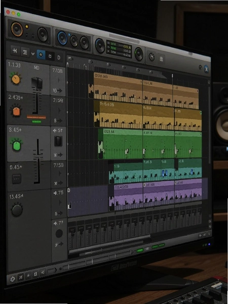Viewport: 228px width, 304px height.
Task: Click the H-shaped icon left of the list icon
Action: (15, 51)
